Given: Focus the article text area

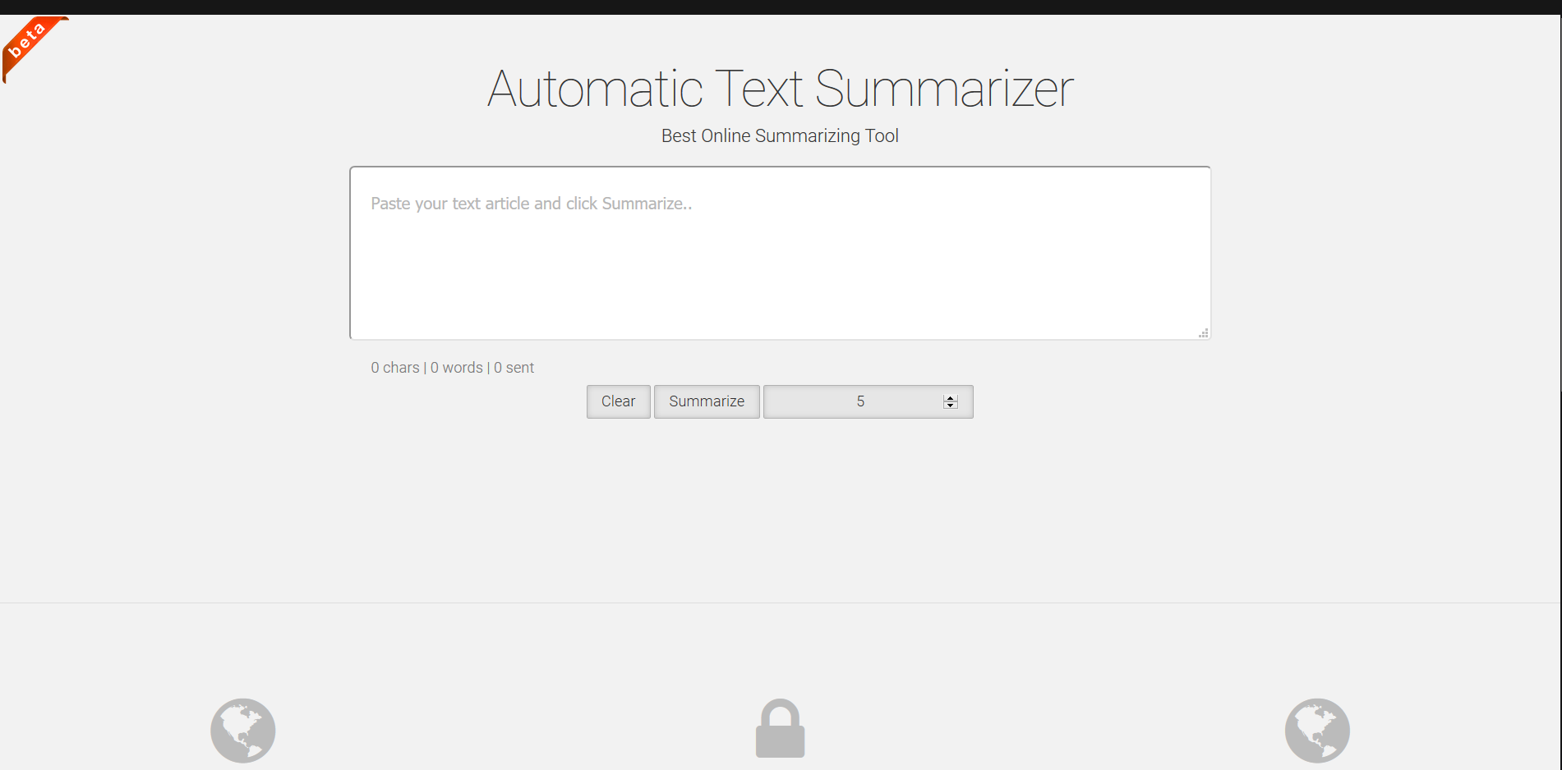Looking at the screenshot, I should point(780,253).
